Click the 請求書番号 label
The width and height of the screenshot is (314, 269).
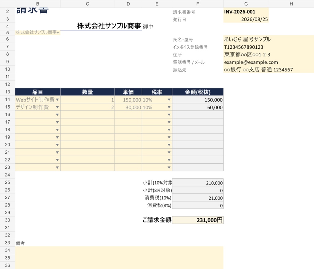184,12
